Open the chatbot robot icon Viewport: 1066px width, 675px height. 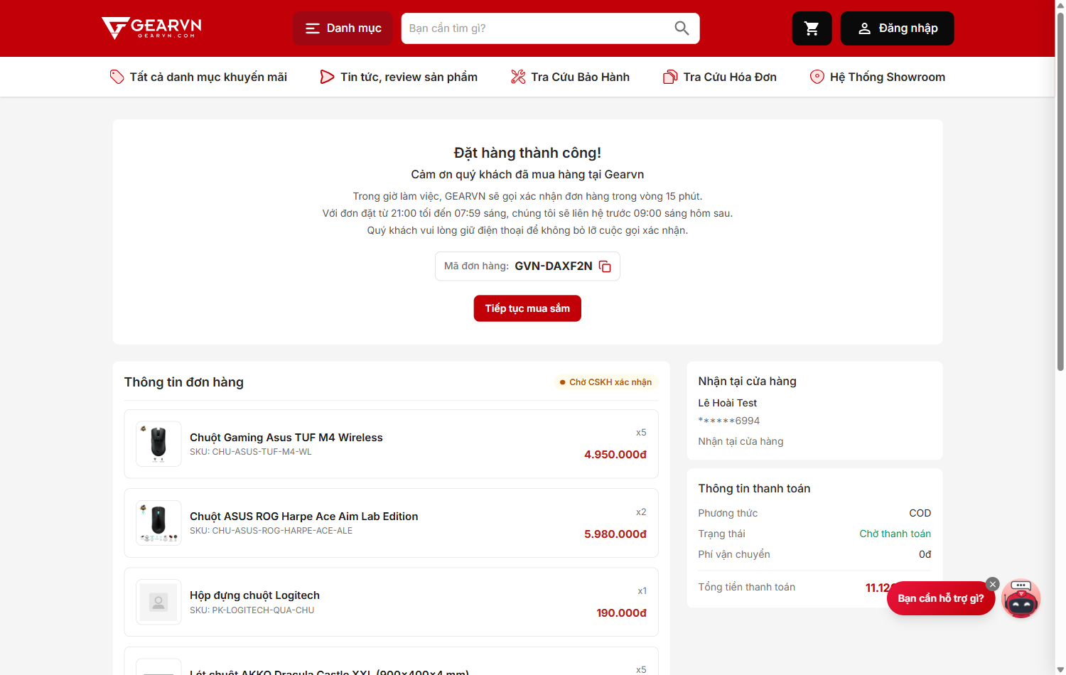coord(1021,598)
